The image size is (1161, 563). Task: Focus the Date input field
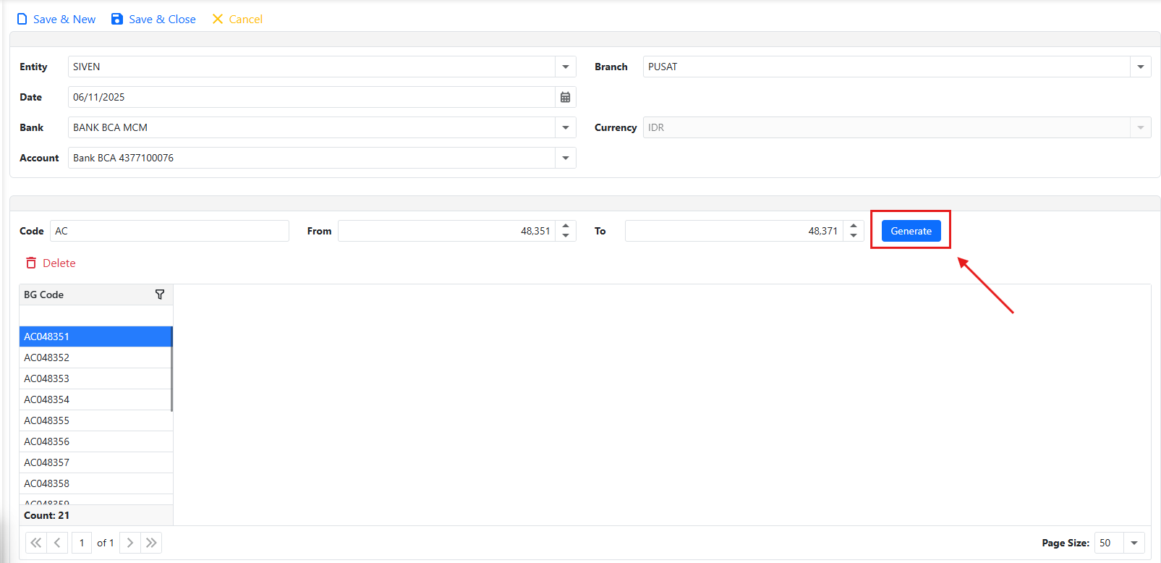click(x=312, y=97)
